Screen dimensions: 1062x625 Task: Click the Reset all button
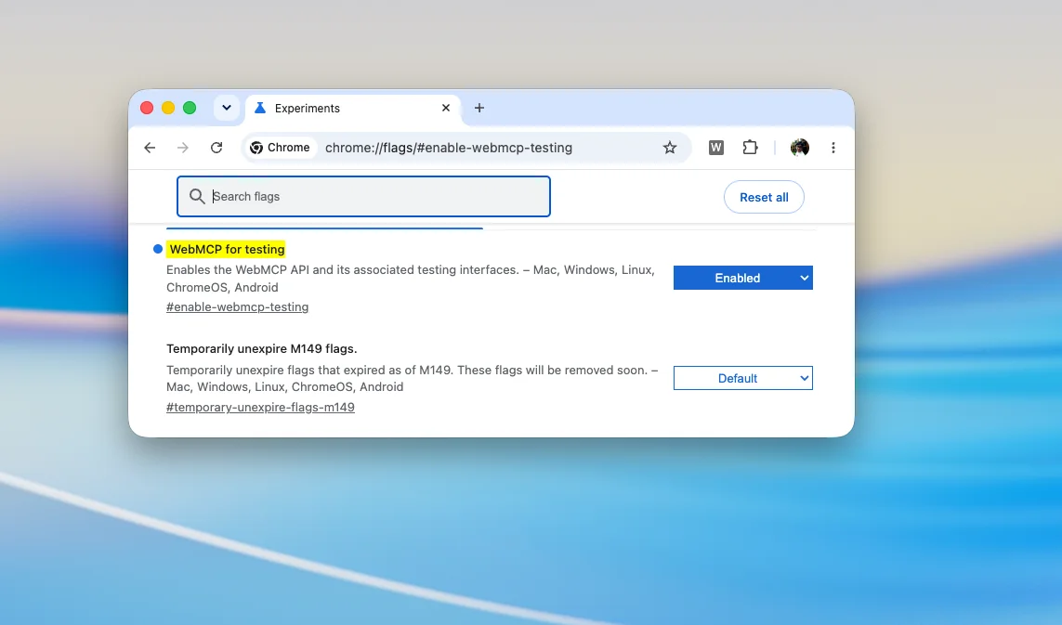[x=764, y=197]
